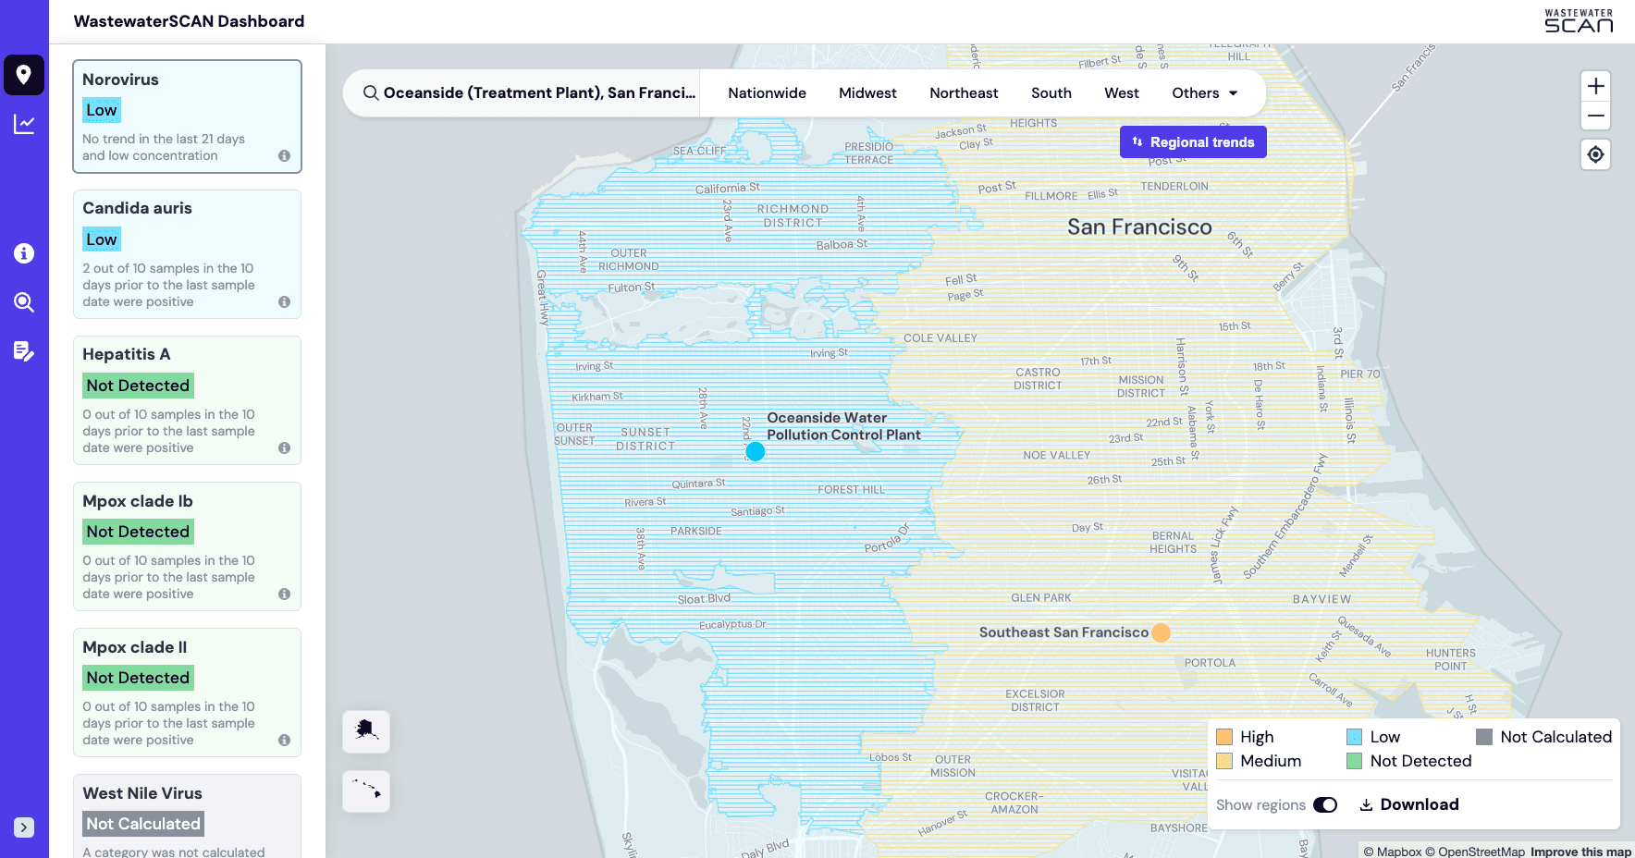Open the Mpox clade II card title
The image size is (1635, 858).
[135, 647]
